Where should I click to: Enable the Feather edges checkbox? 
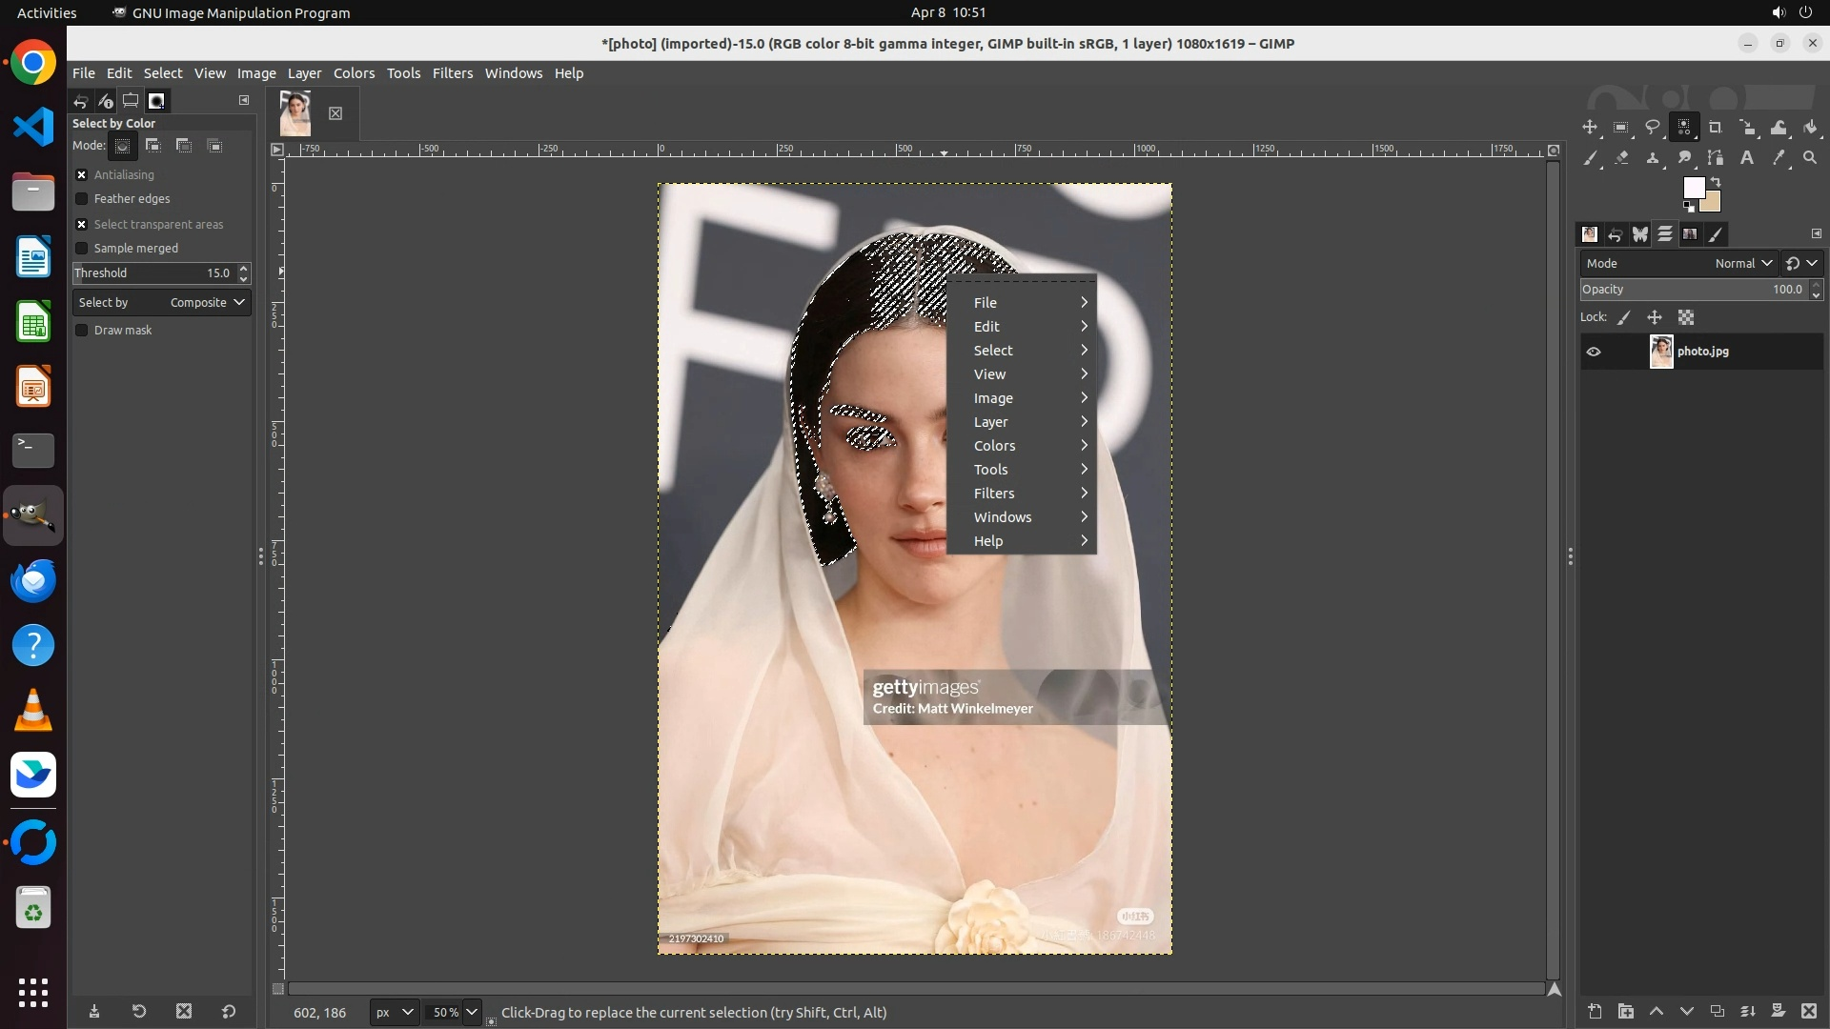82,199
